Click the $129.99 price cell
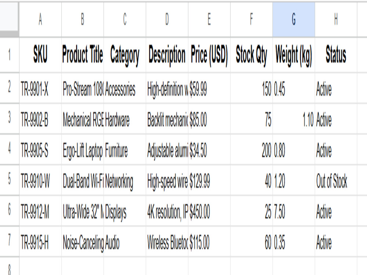The image size is (367, 275). click(209, 180)
